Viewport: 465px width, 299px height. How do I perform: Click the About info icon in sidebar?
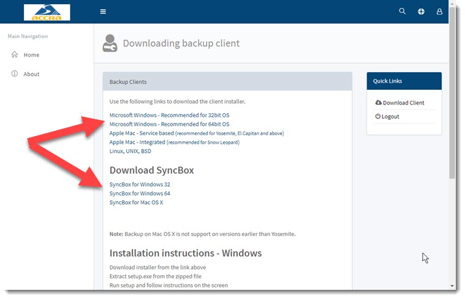[15, 74]
